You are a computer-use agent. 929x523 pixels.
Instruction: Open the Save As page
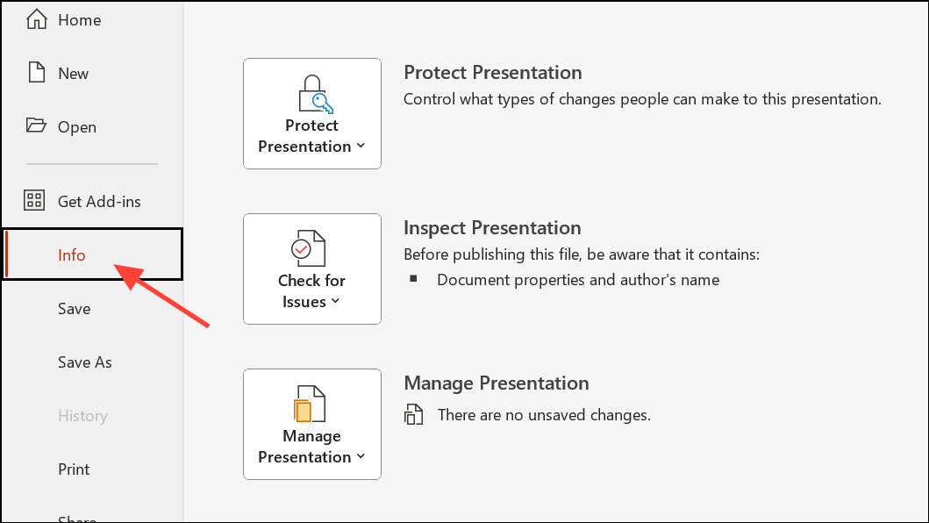pos(84,362)
